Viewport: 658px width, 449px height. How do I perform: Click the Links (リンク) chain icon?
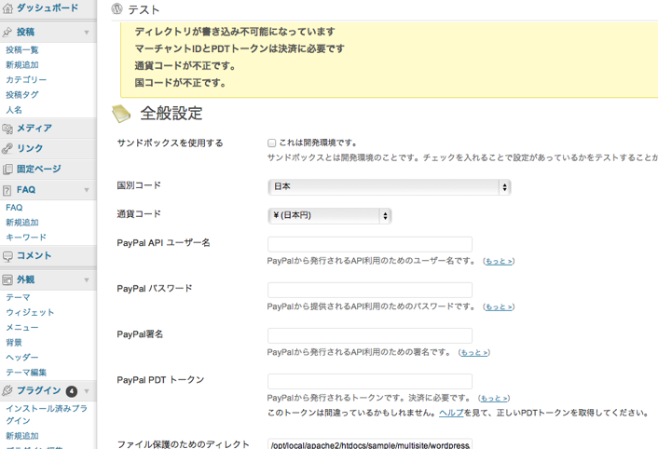[8, 149]
